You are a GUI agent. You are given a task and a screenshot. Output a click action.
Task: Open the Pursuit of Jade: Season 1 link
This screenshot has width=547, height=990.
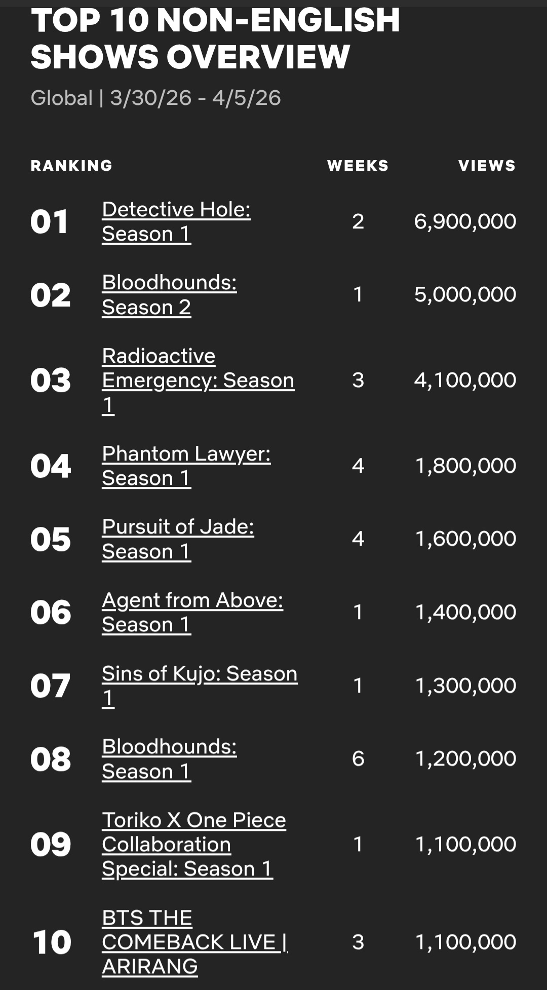pos(178,539)
